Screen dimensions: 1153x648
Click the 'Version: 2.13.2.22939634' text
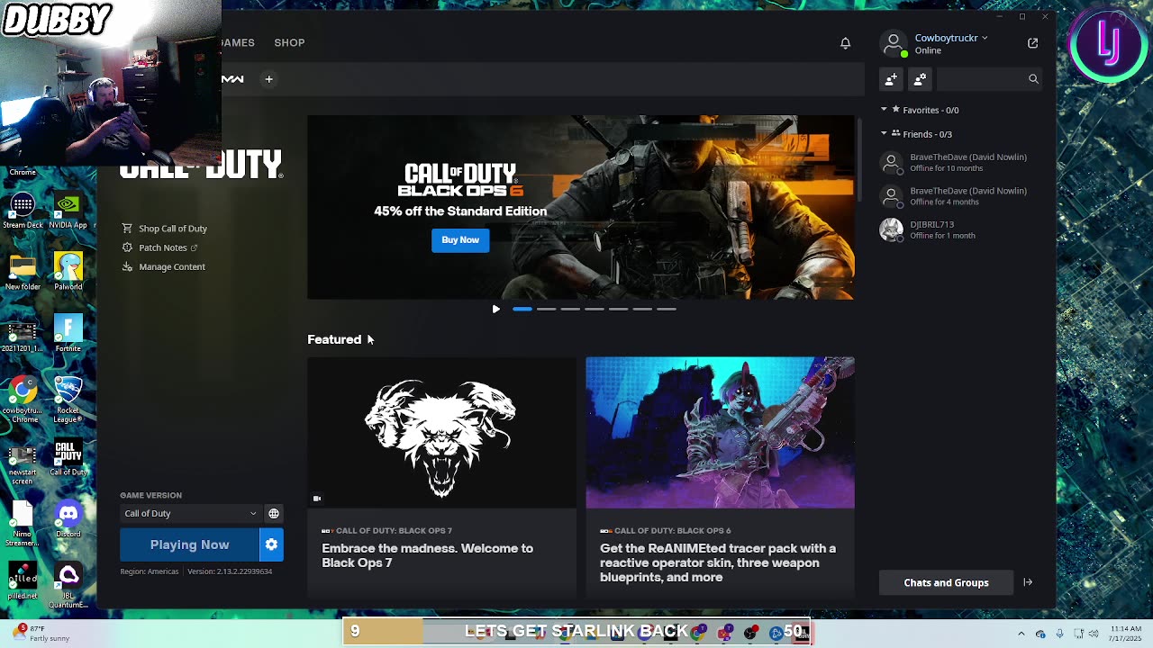230,571
